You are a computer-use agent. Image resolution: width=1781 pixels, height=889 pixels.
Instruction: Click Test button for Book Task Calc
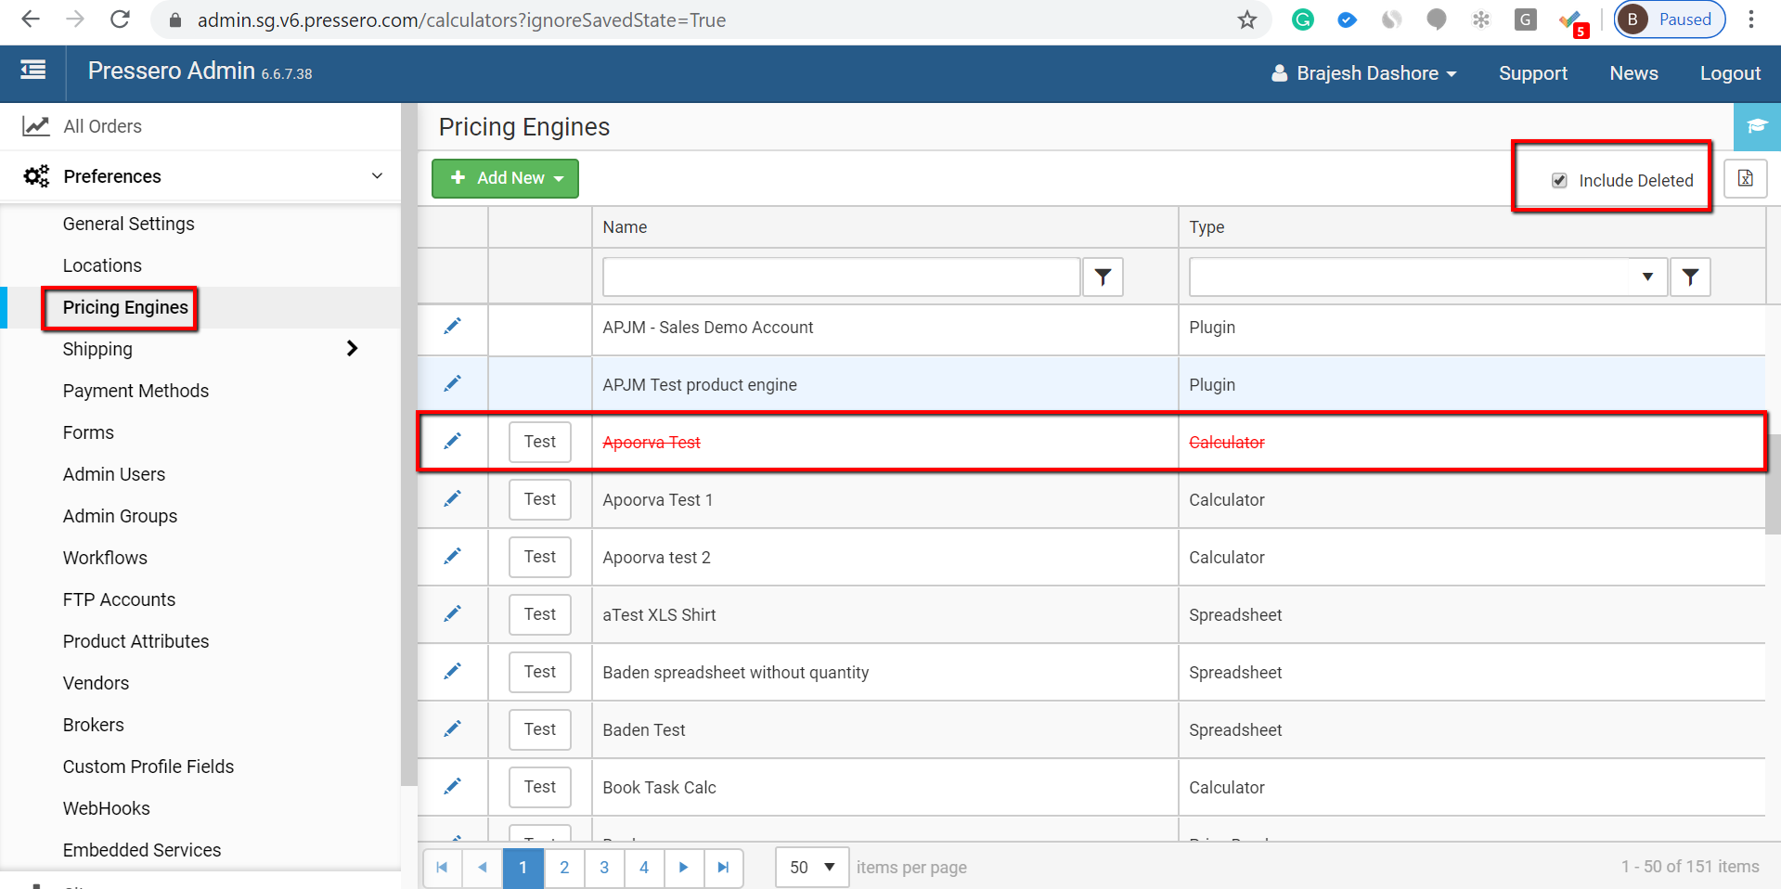[540, 787]
